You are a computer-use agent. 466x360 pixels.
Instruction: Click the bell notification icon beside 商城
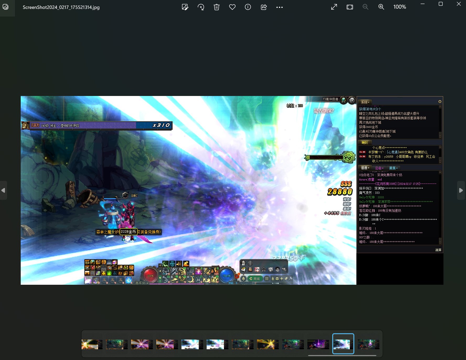(244, 278)
